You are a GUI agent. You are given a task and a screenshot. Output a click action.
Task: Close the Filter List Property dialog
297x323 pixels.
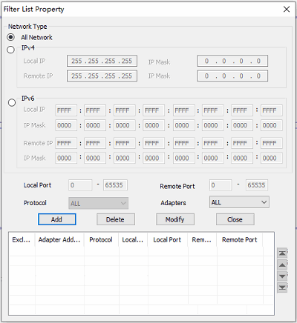click(287, 10)
